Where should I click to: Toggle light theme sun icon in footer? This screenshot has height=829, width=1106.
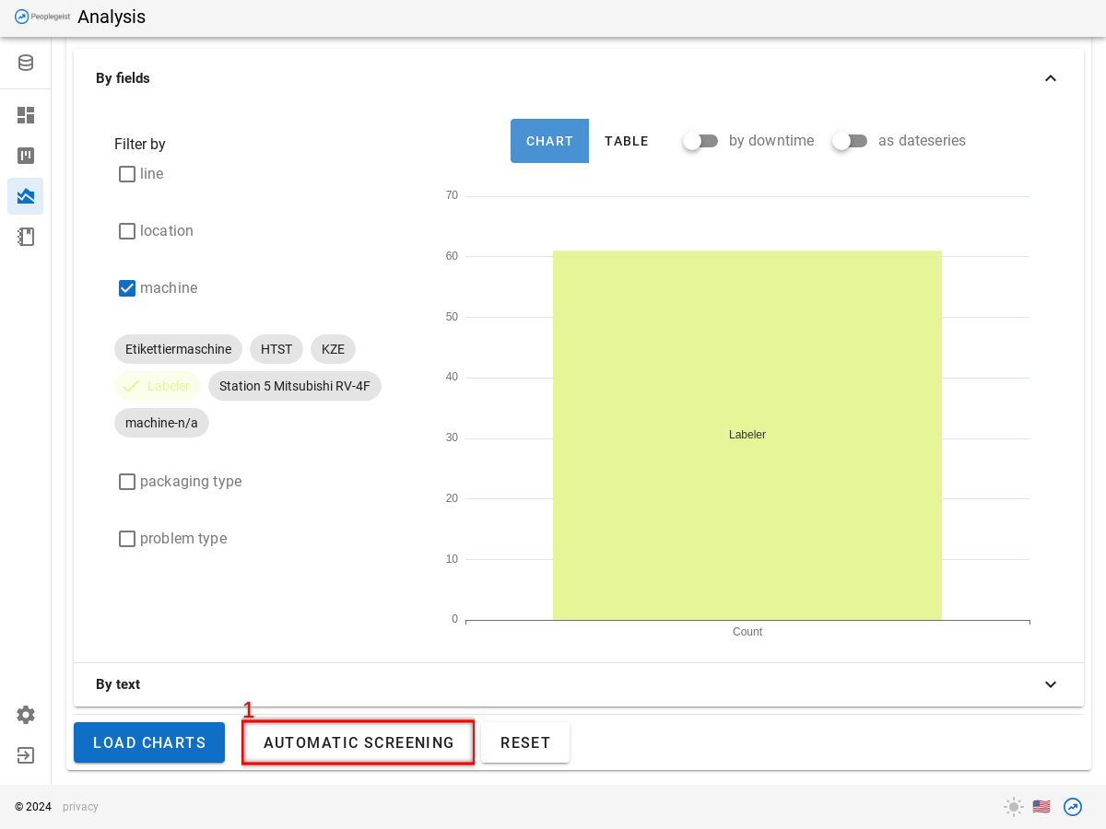(1014, 807)
